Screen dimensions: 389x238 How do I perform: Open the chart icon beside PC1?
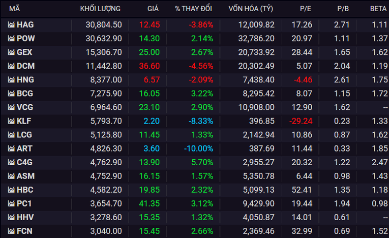click(x=11, y=203)
